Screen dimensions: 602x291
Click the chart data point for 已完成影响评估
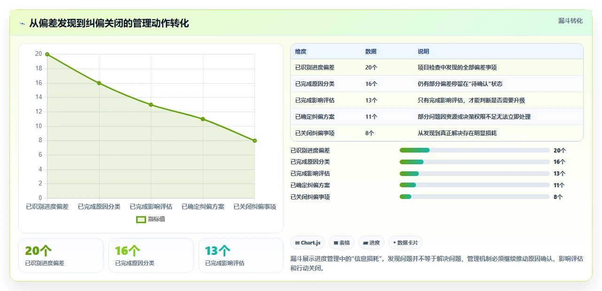tap(151, 105)
